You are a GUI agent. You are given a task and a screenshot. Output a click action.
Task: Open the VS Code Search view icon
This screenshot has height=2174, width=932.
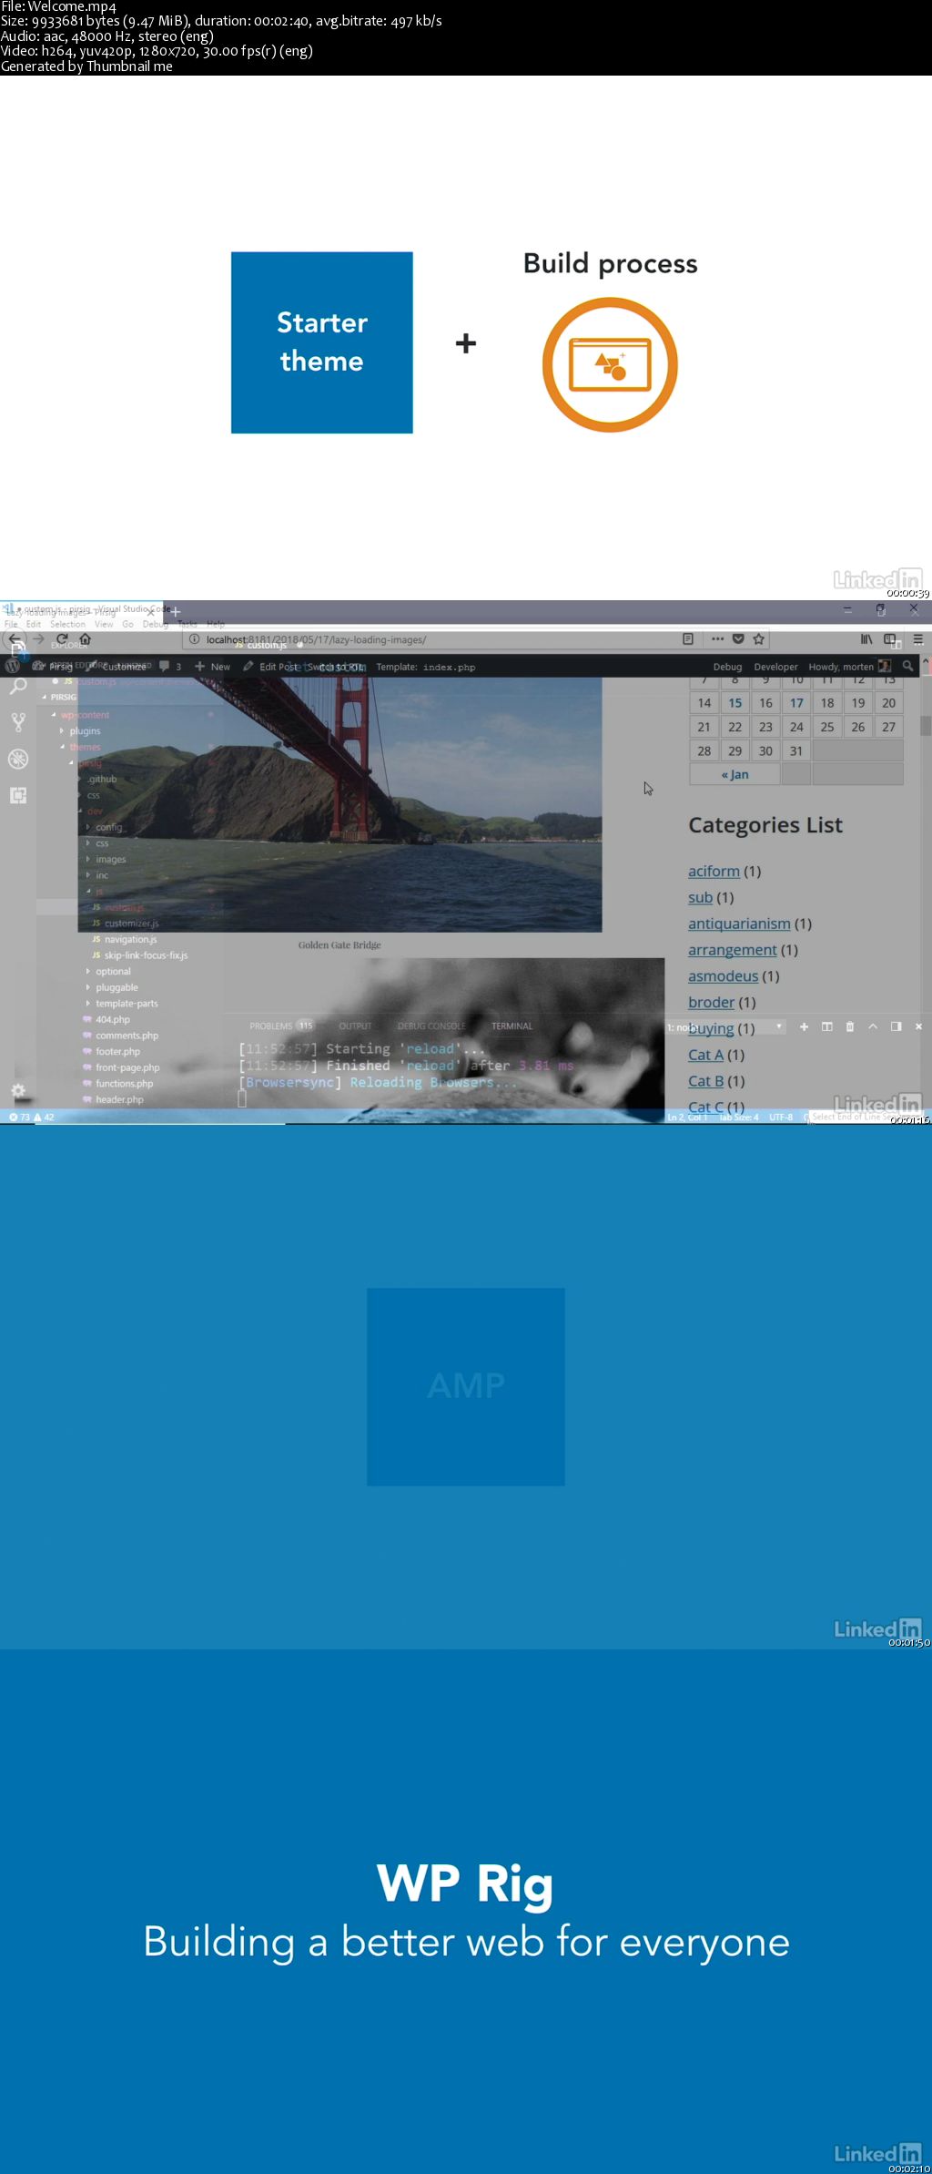[x=17, y=686]
